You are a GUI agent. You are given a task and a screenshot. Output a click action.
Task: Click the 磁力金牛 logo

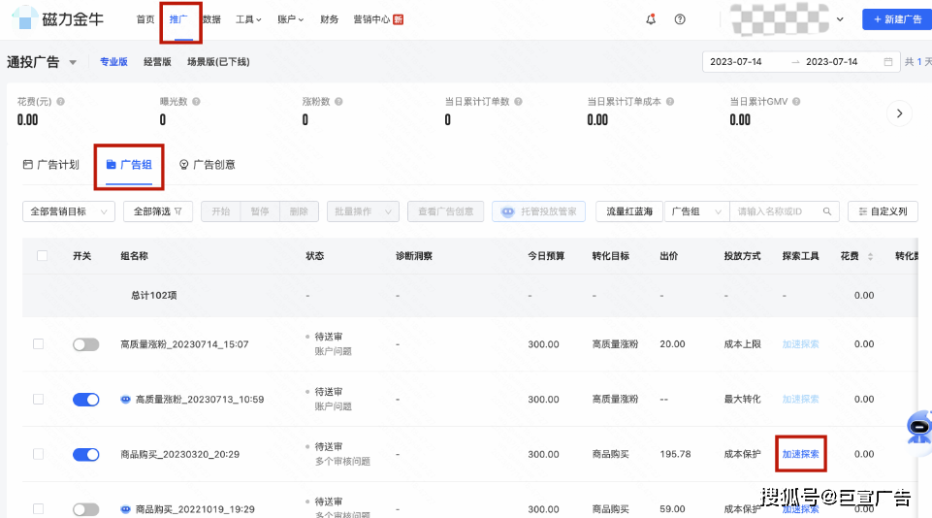(57, 19)
